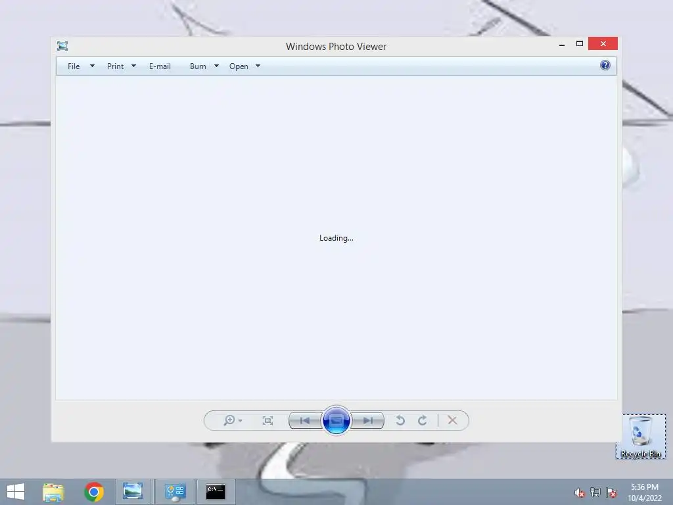The image size is (673, 505).
Task: Click the blue help question mark icon
Action: pyautogui.click(x=605, y=65)
